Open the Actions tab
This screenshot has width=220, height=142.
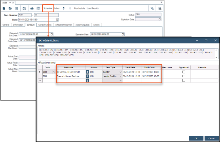(x=97, y=25)
